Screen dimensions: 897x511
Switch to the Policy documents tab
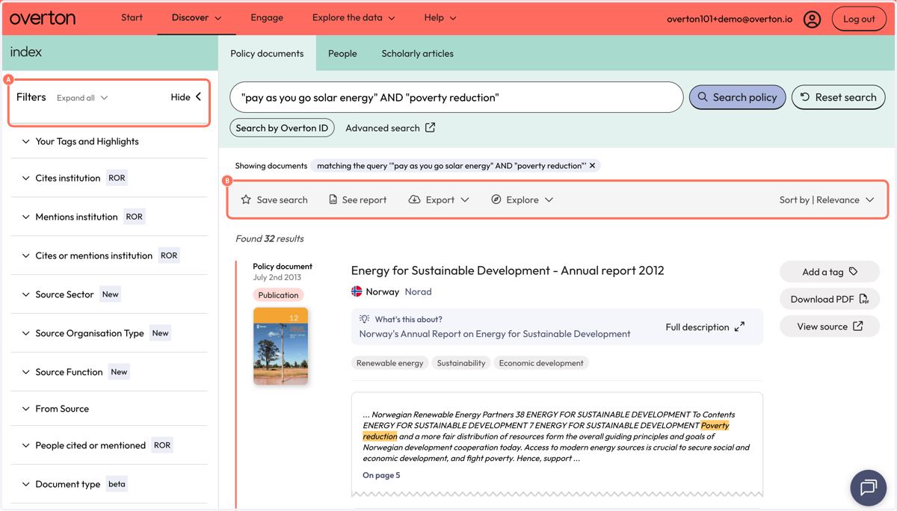pyautogui.click(x=267, y=53)
